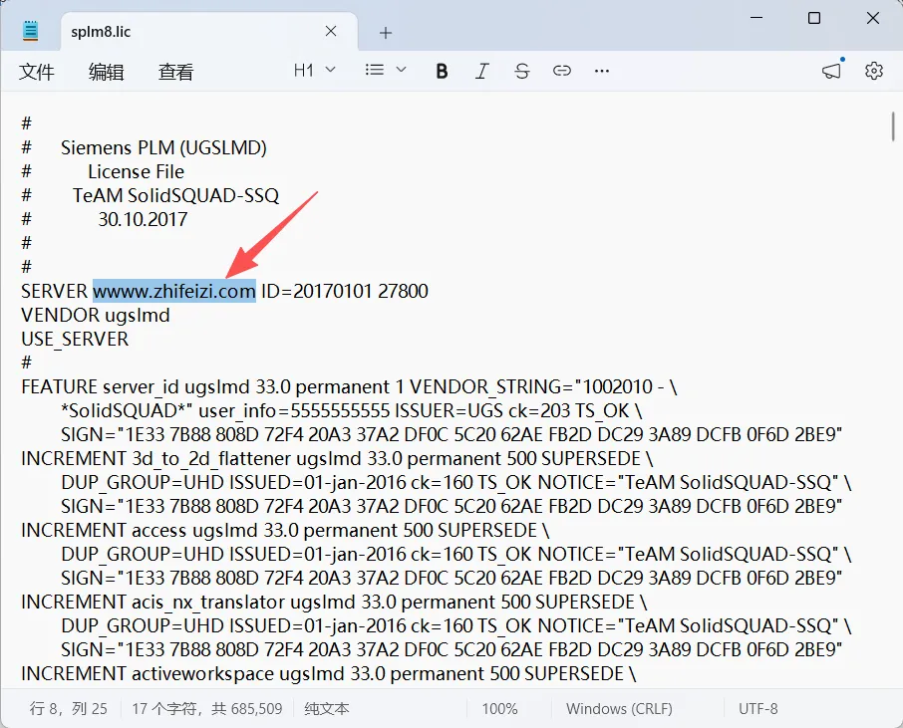Close the splm8.lic tab

tap(331, 31)
